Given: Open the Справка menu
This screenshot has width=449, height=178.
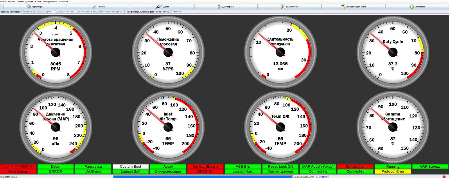Looking at the screenshot, I should click(63, 2).
